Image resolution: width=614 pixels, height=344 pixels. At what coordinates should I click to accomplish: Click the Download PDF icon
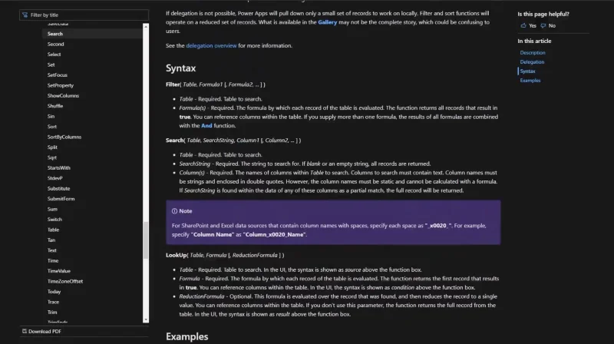[x=25, y=331]
